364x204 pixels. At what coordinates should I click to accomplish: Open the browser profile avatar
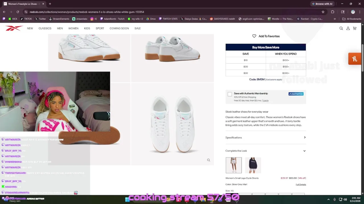[x=353, y=12]
